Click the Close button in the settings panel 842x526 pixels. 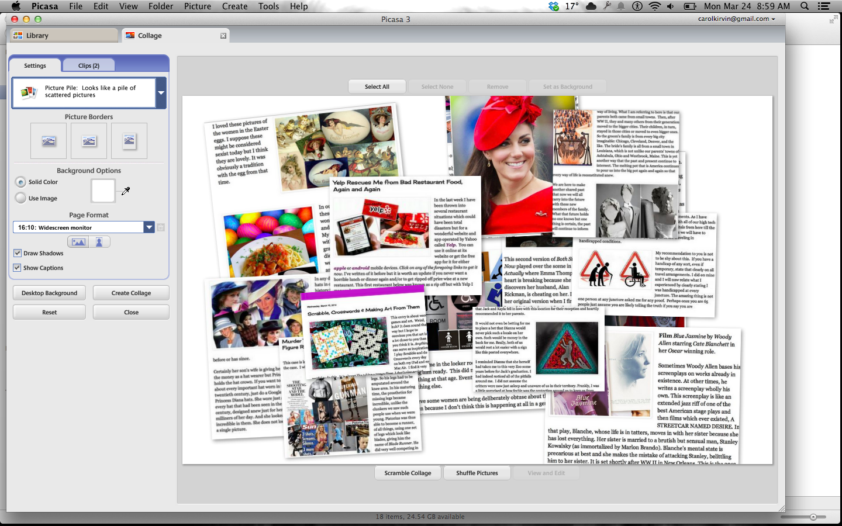(x=131, y=312)
